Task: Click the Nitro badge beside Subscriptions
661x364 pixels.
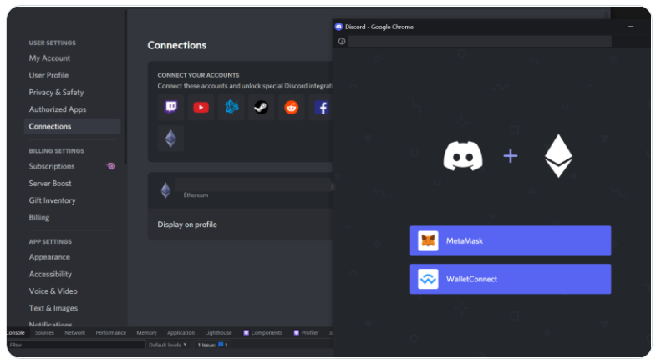Action: pos(111,166)
